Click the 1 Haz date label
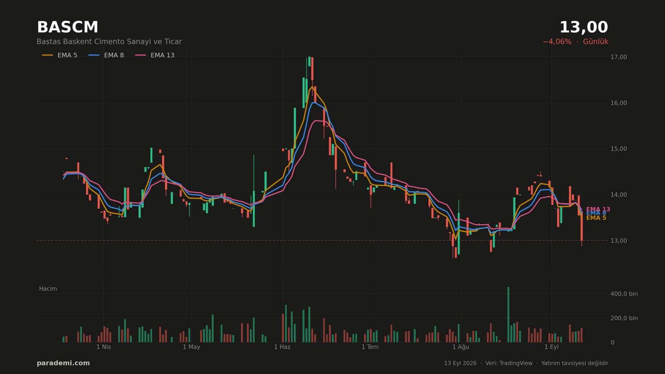The width and height of the screenshot is (665, 374). [x=282, y=347]
